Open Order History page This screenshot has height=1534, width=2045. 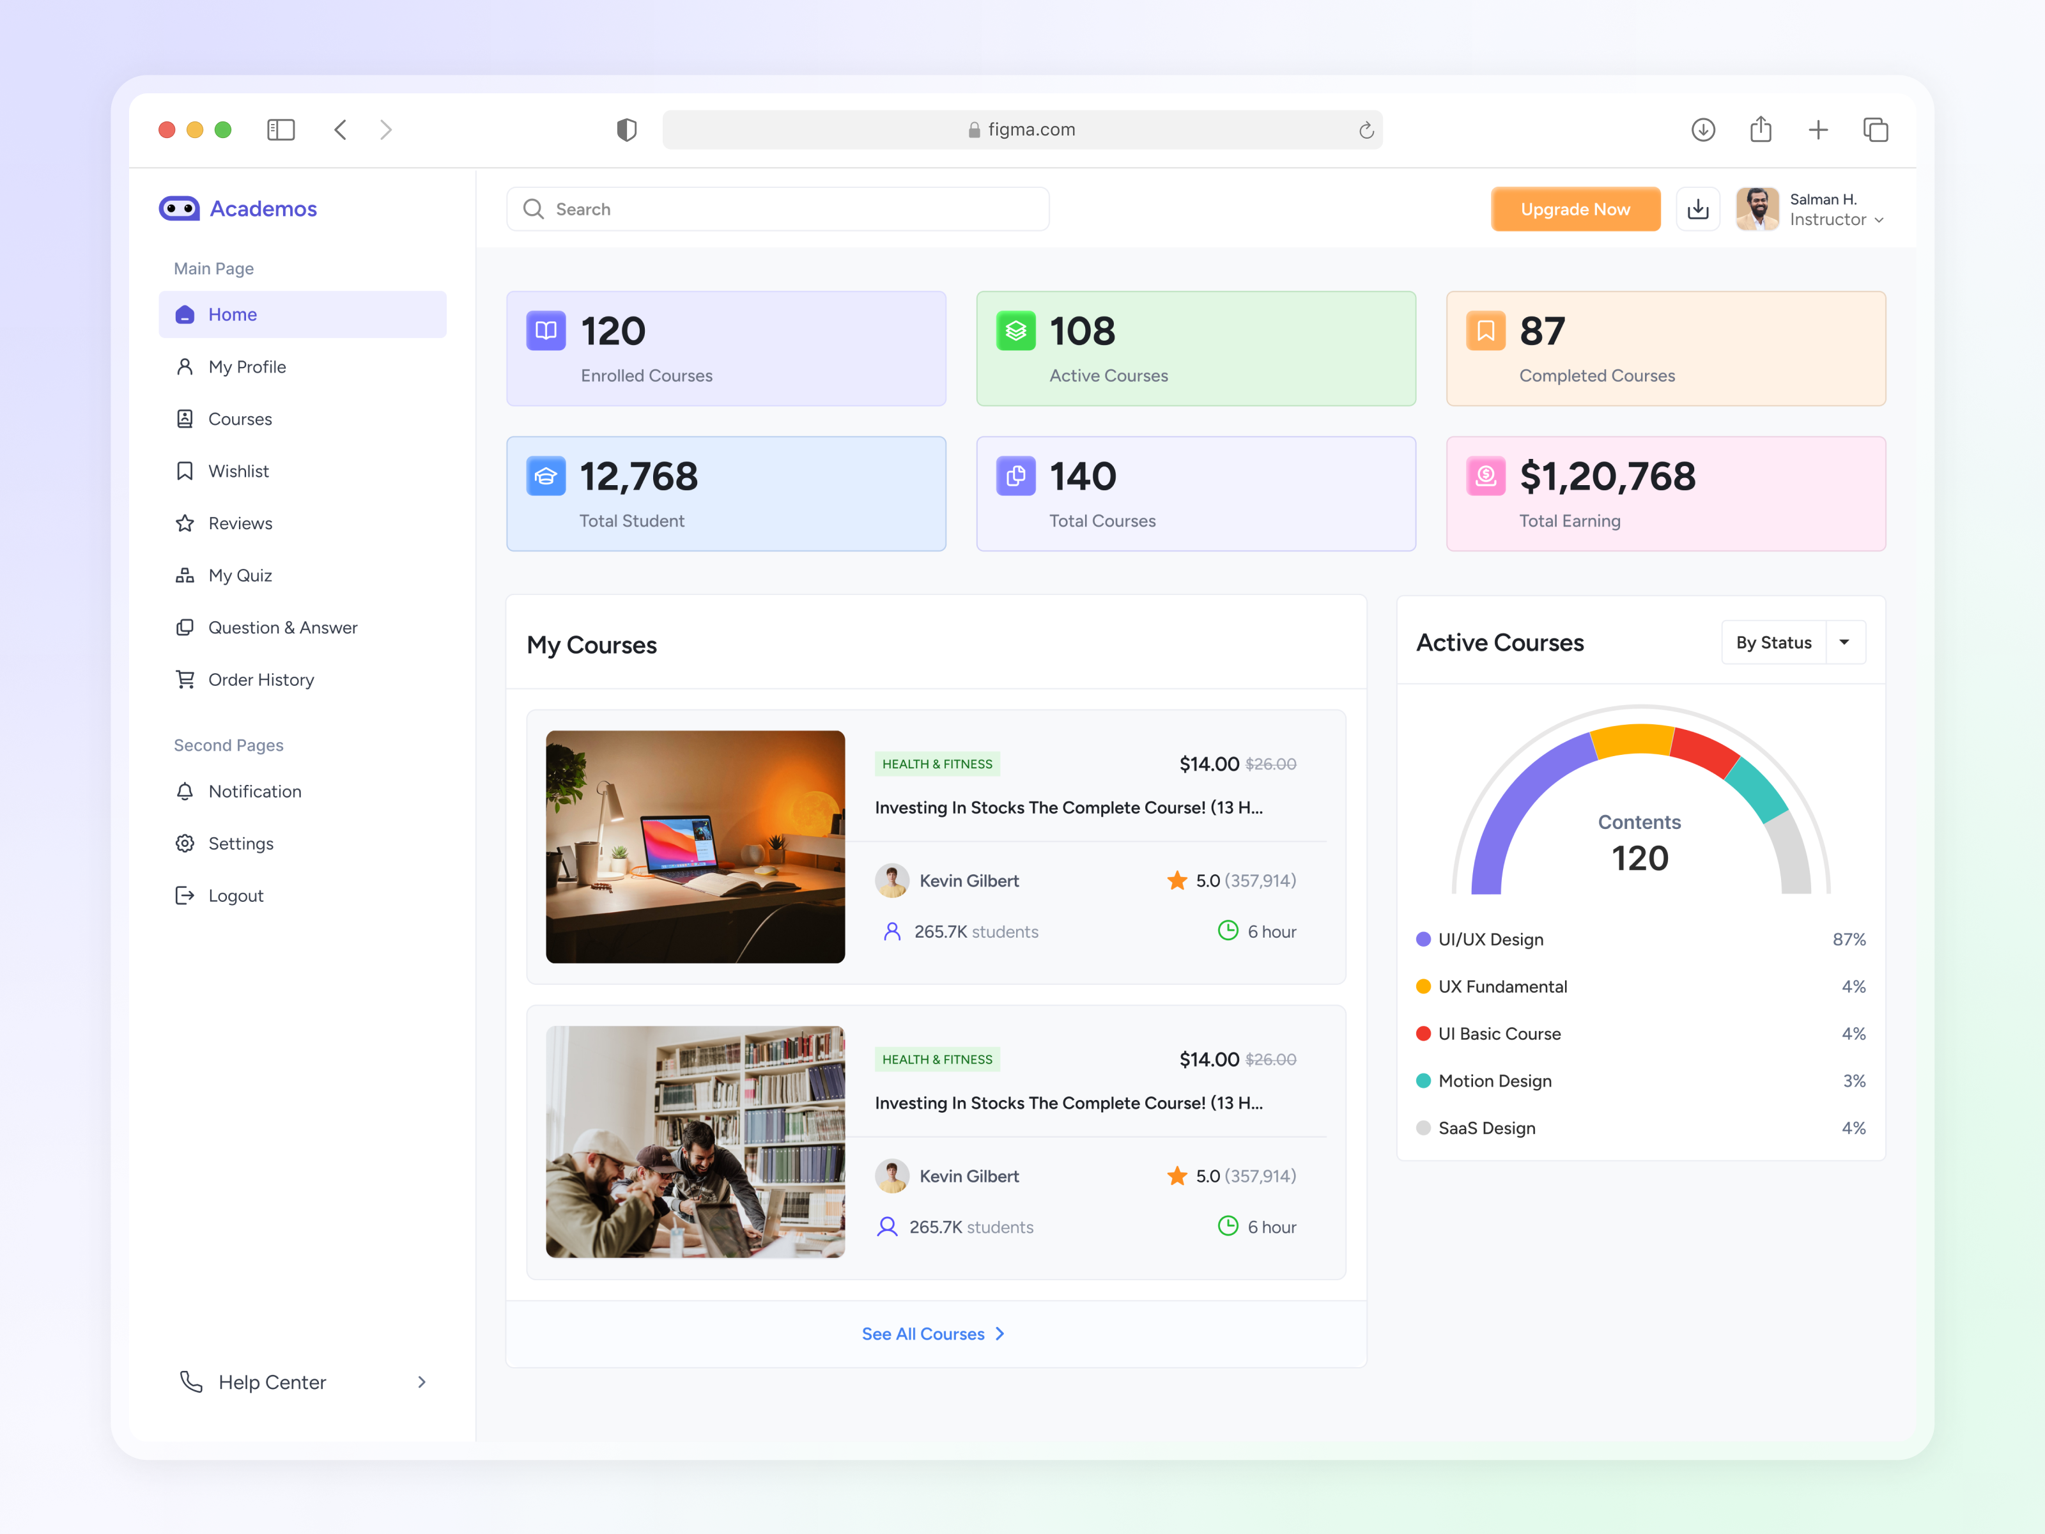(302, 679)
